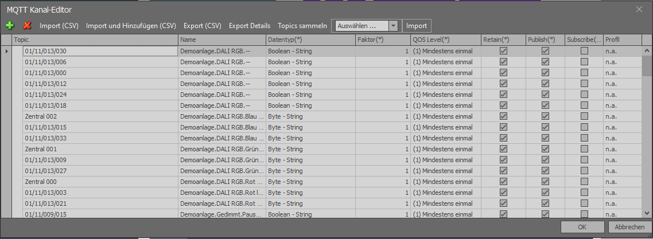The image size is (653, 239).
Task: Select topic cell 01/11/013/030
Action: click(100, 51)
